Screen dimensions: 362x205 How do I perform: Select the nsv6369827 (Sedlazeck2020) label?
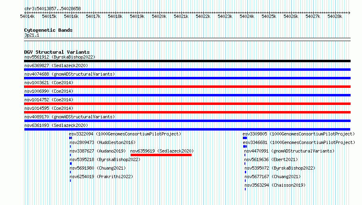56,65
